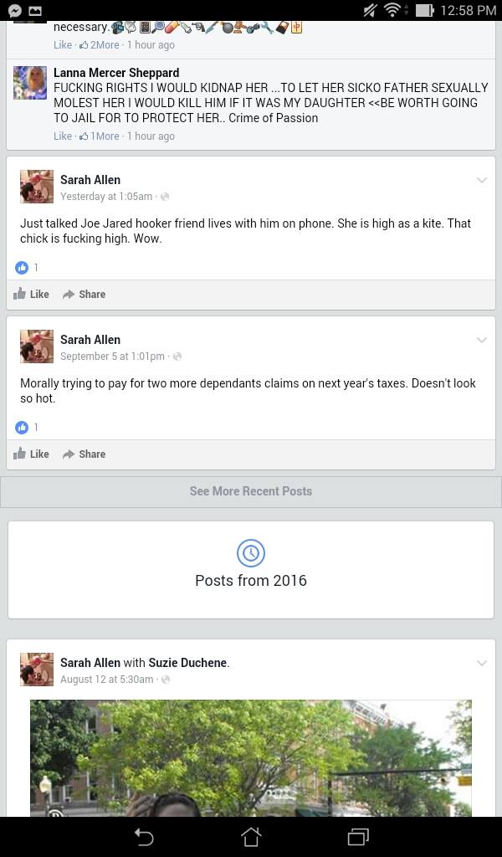Share the September 5 taxes post

pos(85,454)
